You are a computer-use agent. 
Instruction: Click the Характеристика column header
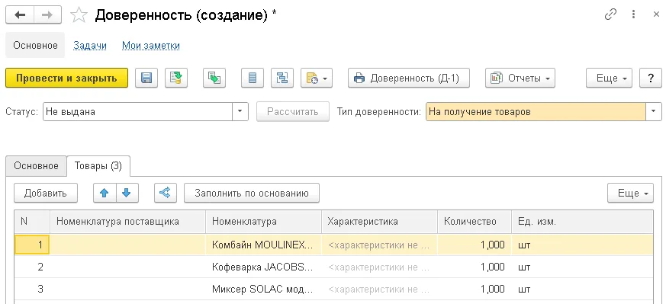tap(380, 221)
